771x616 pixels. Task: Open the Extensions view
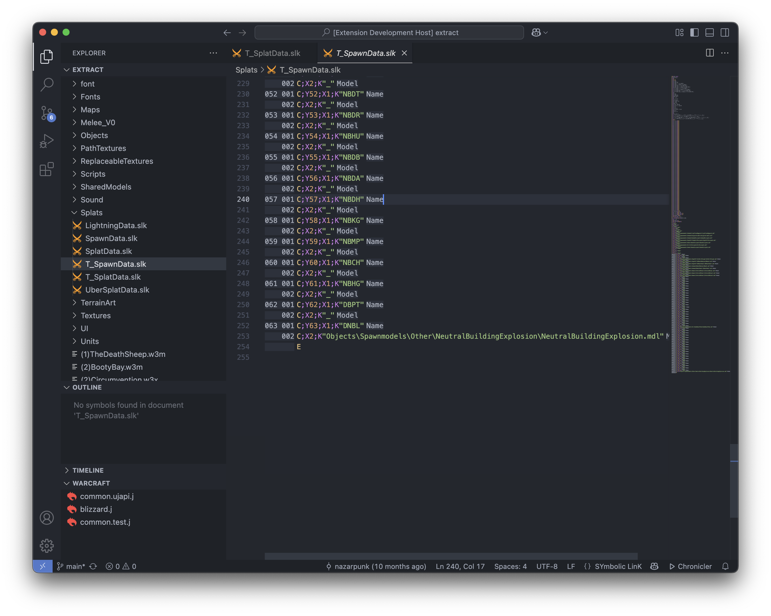coord(46,169)
